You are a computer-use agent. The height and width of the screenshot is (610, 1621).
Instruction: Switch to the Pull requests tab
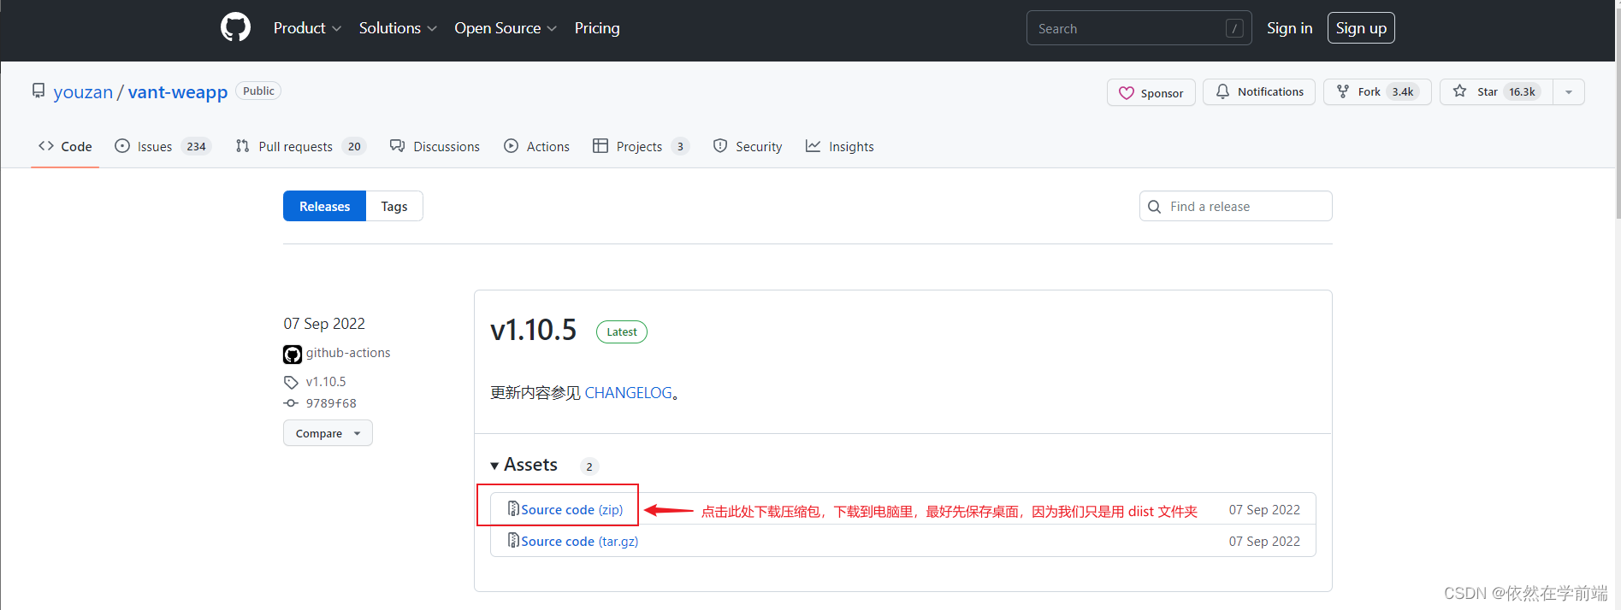coord(301,147)
